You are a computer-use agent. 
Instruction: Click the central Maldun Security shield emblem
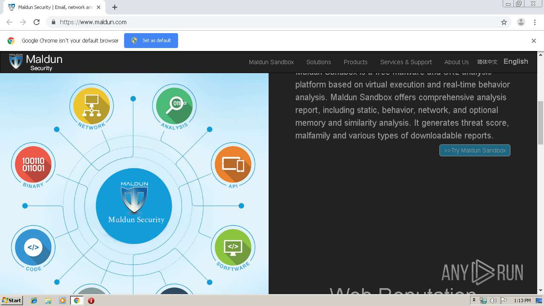[x=134, y=206]
